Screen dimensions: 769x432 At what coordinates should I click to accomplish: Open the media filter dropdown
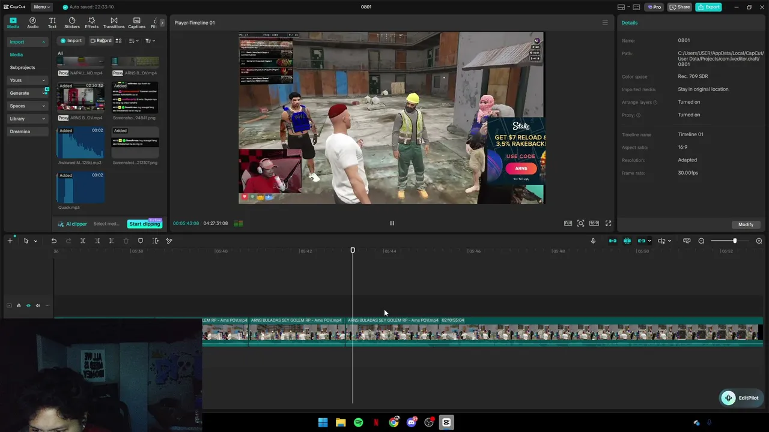tap(150, 41)
